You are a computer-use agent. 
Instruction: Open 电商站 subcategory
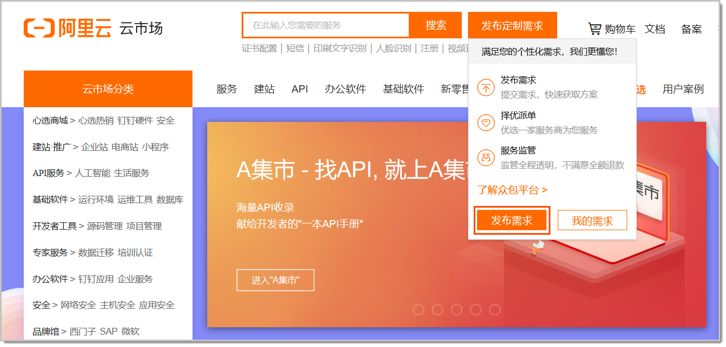[125, 147]
